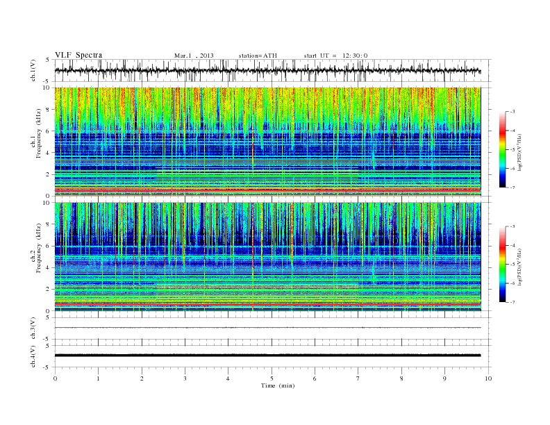Click the time axis tick label "9"
550x425 pixels.
pos(444,378)
